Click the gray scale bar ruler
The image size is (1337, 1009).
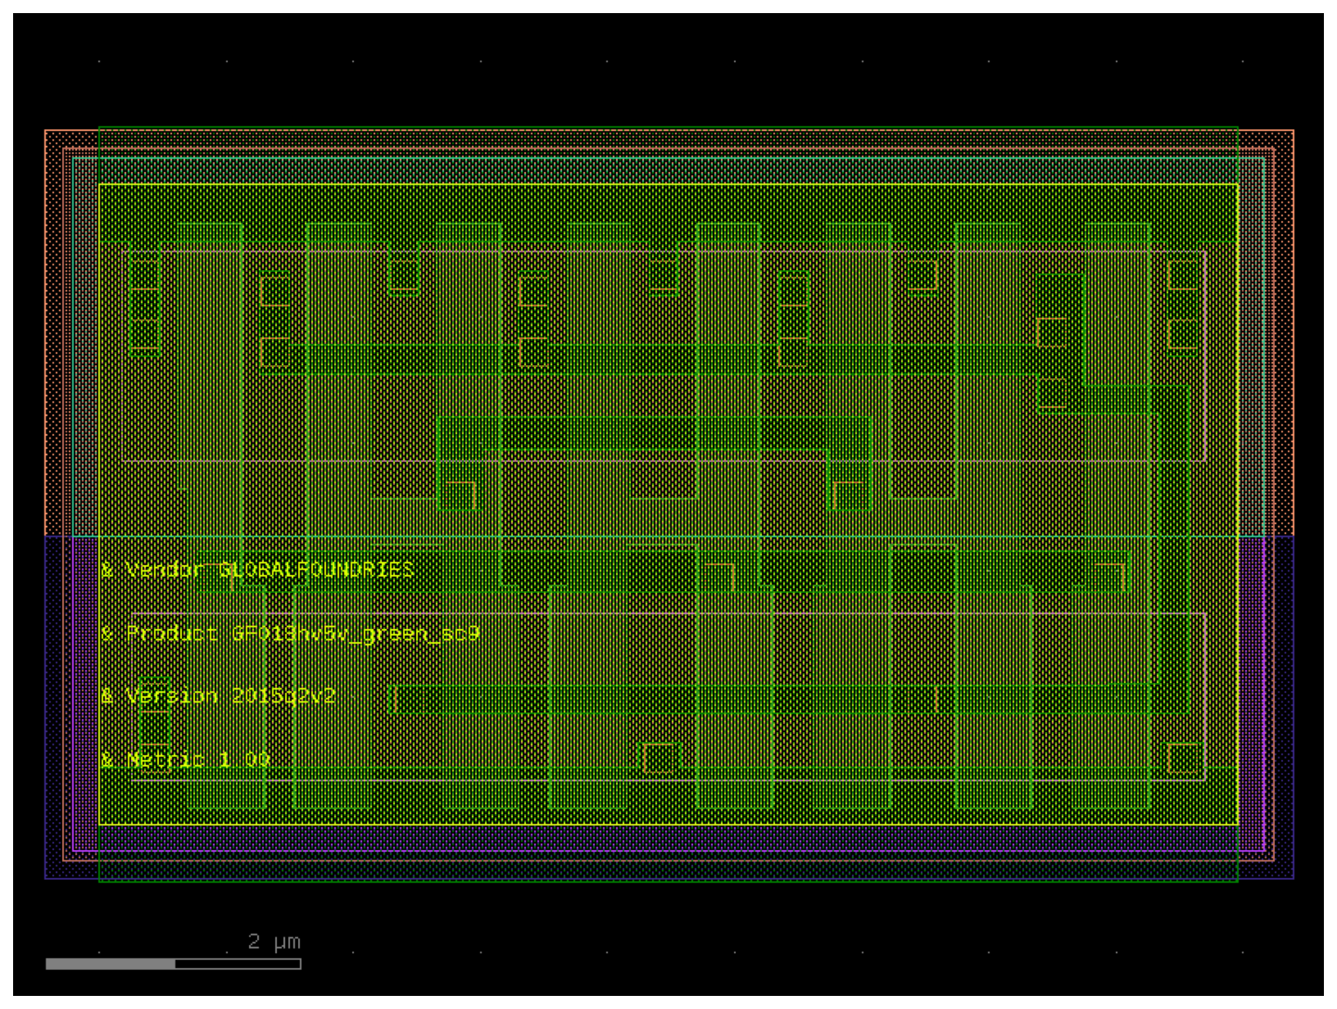(x=173, y=964)
